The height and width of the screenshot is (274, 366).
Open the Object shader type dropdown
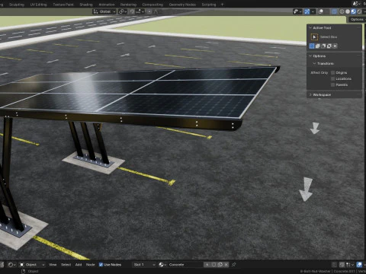(32, 265)
